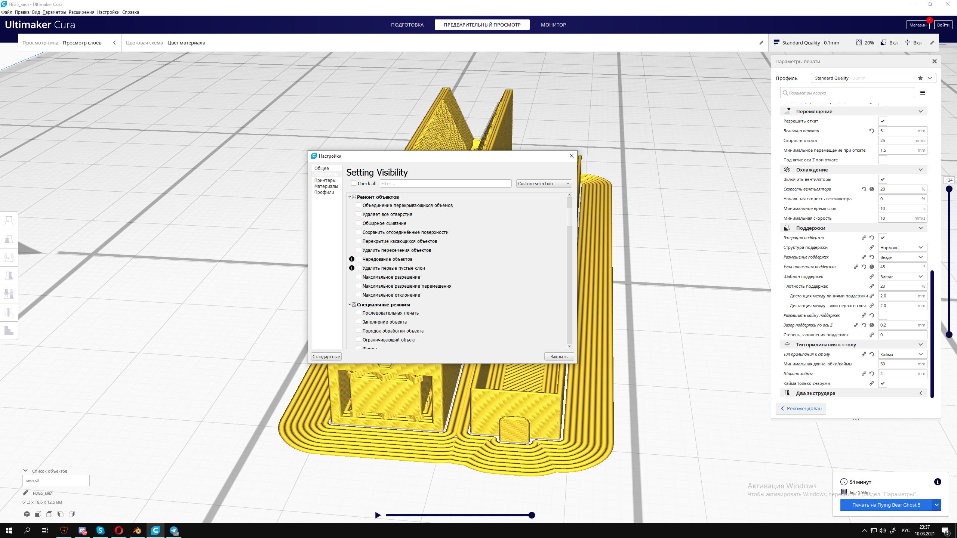Toggle Генерация поддержек checkbox
The width and height of the screenshot is (957, 538).
point(882,238)
